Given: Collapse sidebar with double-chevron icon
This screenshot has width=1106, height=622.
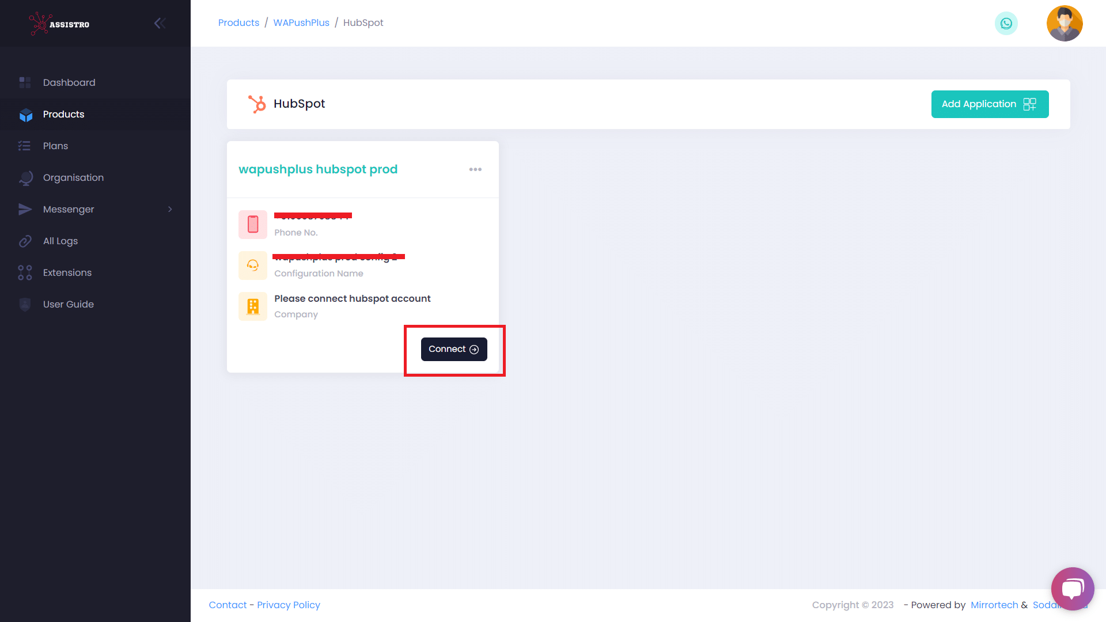Looking at the screenshot, I should pos(160,23).
